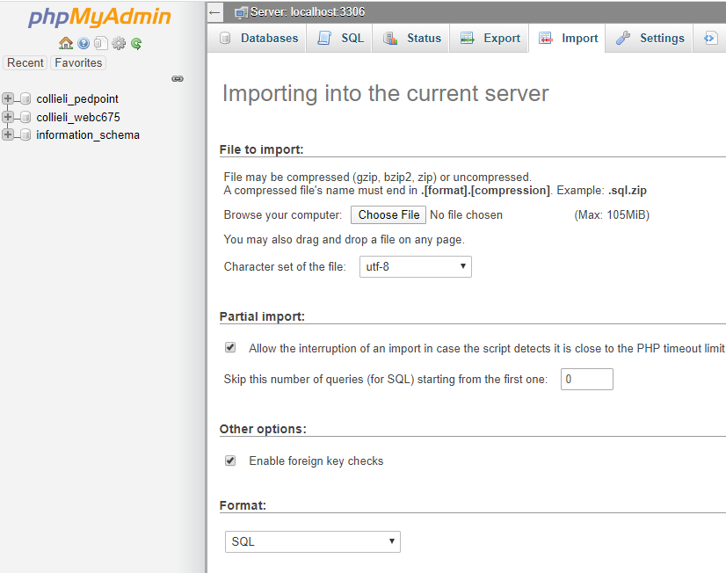This screenshot has height=573, width=726.
Task: Click the 'Format:' section heading
Action: tap(243, 505)
